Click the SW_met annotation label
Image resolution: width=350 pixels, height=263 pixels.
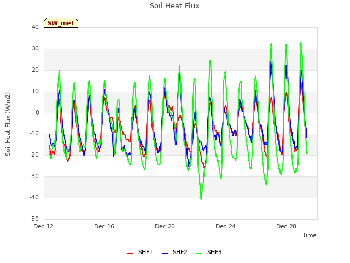click(x=61, y=23)
